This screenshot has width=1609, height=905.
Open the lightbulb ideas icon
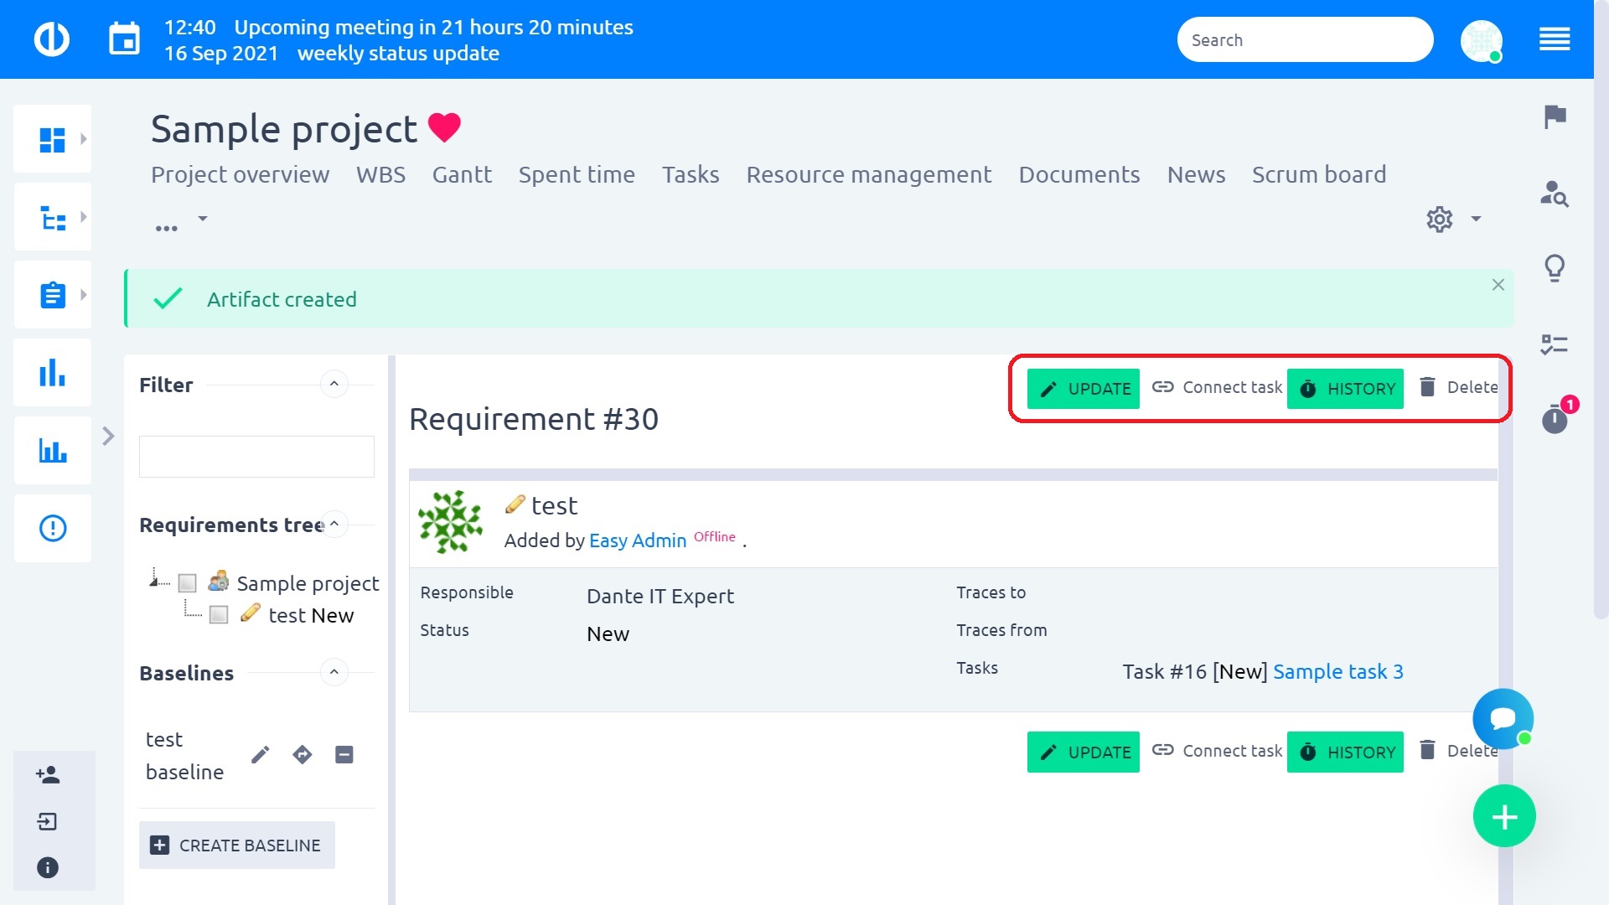point(1555,268)
